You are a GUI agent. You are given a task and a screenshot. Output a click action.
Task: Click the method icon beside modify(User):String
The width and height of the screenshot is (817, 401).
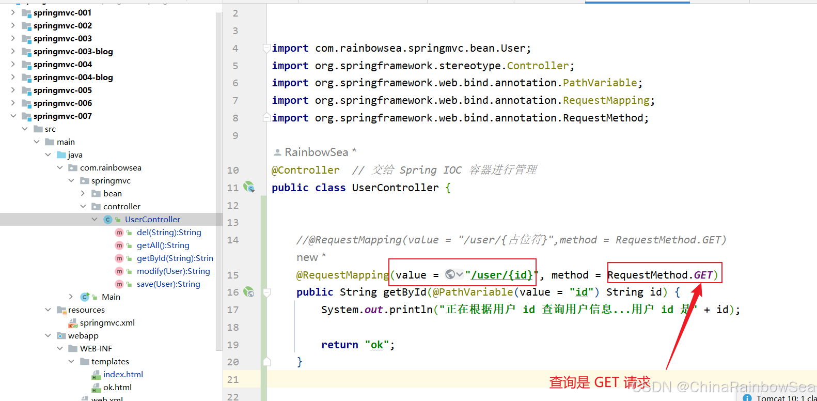(x=119, y=271)
